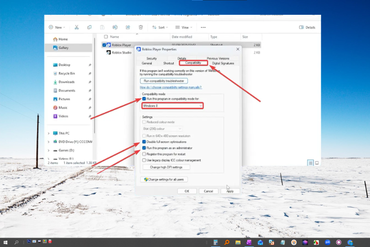
Task: Open Downloads folder in sidebar
Action: point(64,82)
